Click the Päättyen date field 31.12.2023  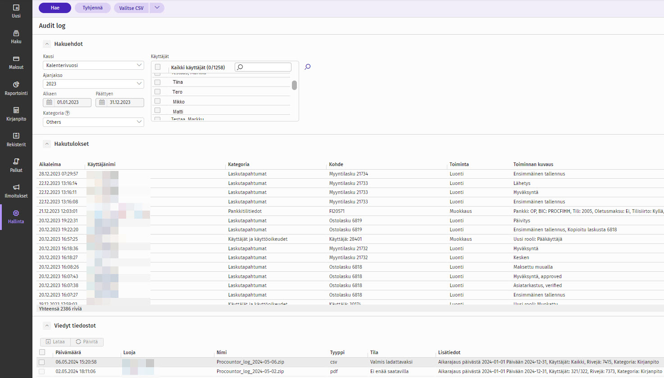tap(120, 102)
